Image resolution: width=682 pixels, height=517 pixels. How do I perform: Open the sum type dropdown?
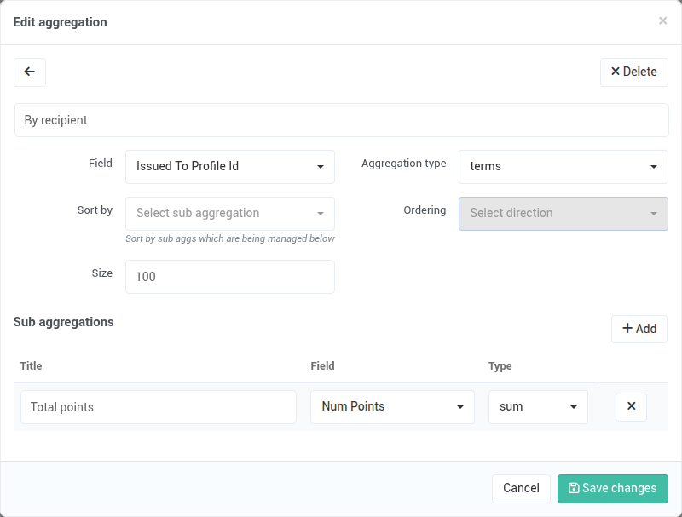[x=538, y=407]
